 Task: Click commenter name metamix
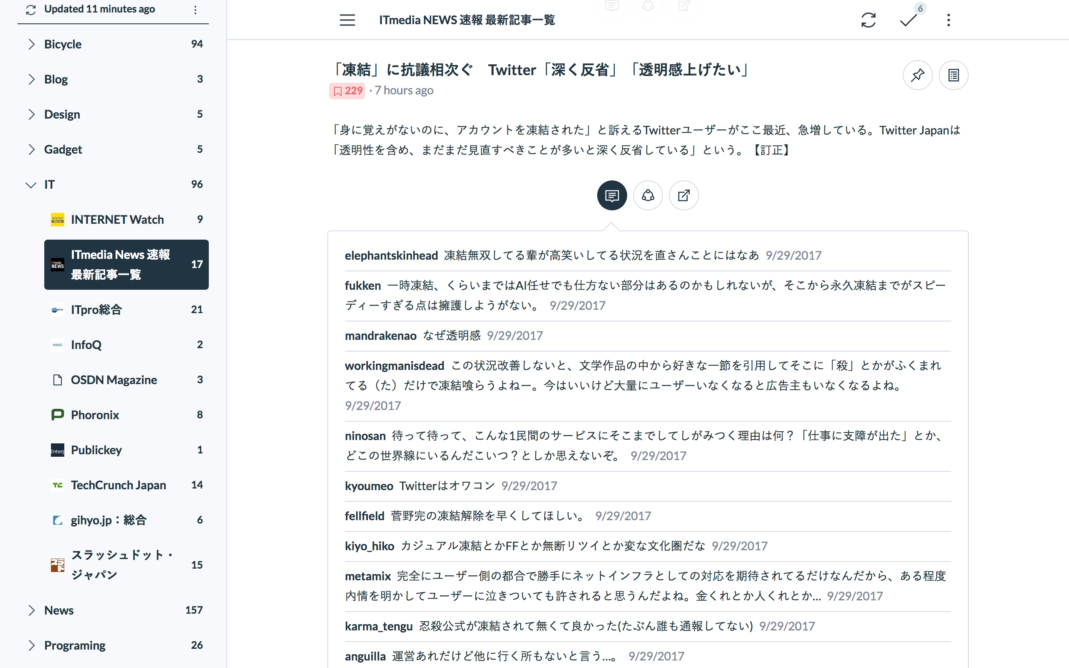point(367,576)
